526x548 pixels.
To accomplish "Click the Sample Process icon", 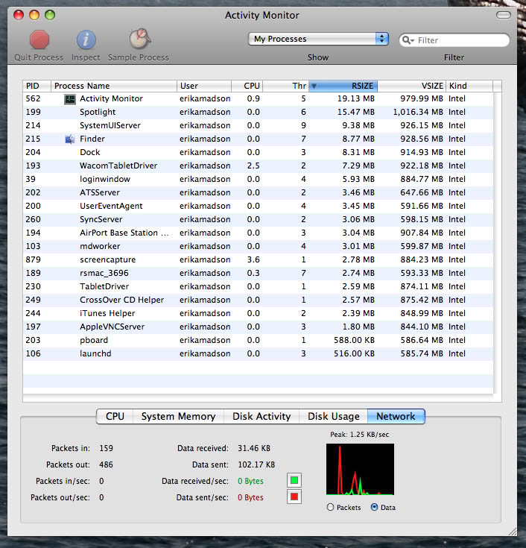I will [x=140, y=39].
